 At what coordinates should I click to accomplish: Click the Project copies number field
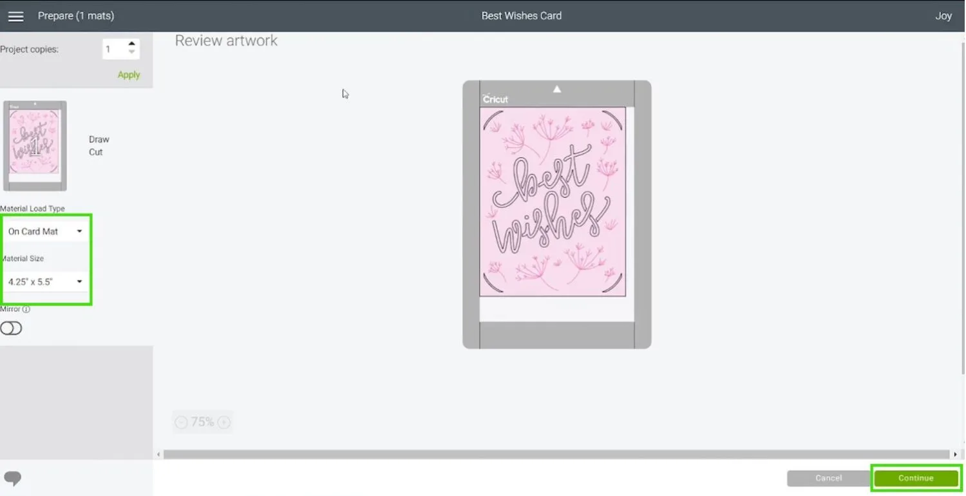click(x=115, y=49)
